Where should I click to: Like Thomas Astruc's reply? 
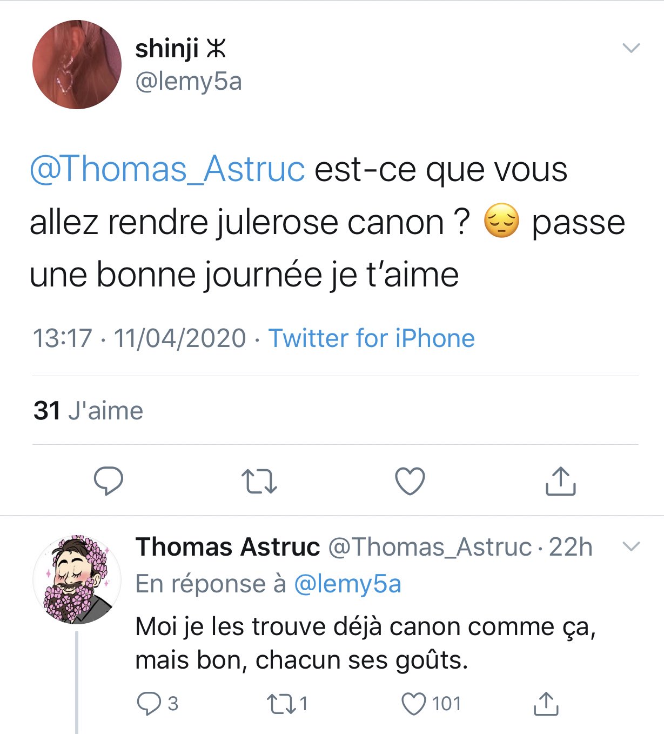pyautogui.click(x=431, y=704)
